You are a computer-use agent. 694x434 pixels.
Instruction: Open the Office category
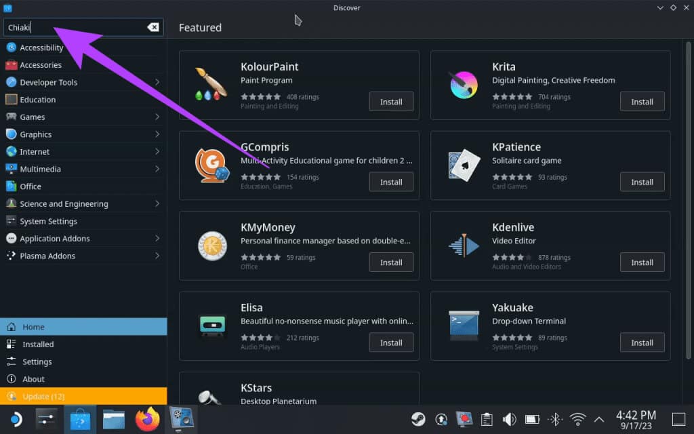coord(83,186)
